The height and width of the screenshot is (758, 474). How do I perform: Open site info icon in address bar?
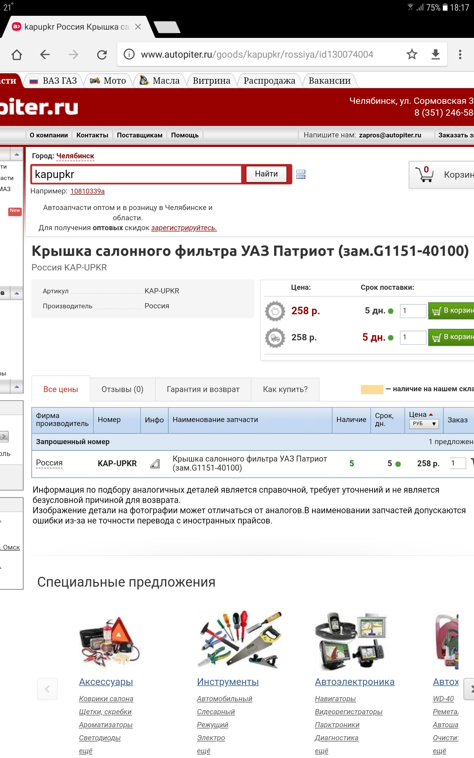129,54
